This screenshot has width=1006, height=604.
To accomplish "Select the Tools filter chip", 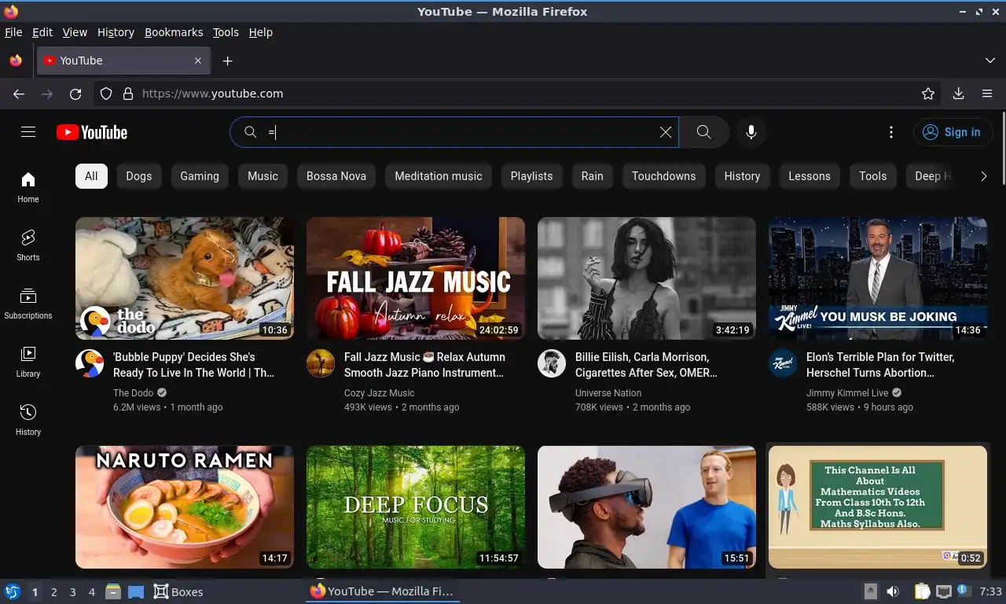I will coord(873,176).
